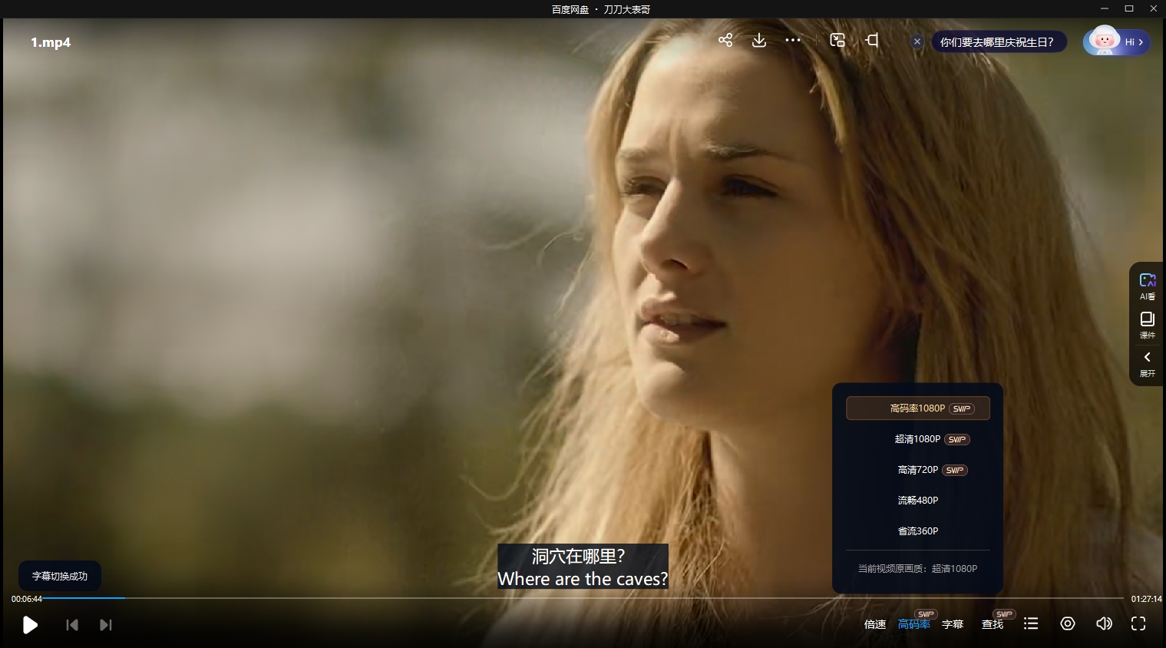The width and height of the screenshot is (1166, 648).
Task: Open the 课件 courseware icon
Action: pos(1147,324)
